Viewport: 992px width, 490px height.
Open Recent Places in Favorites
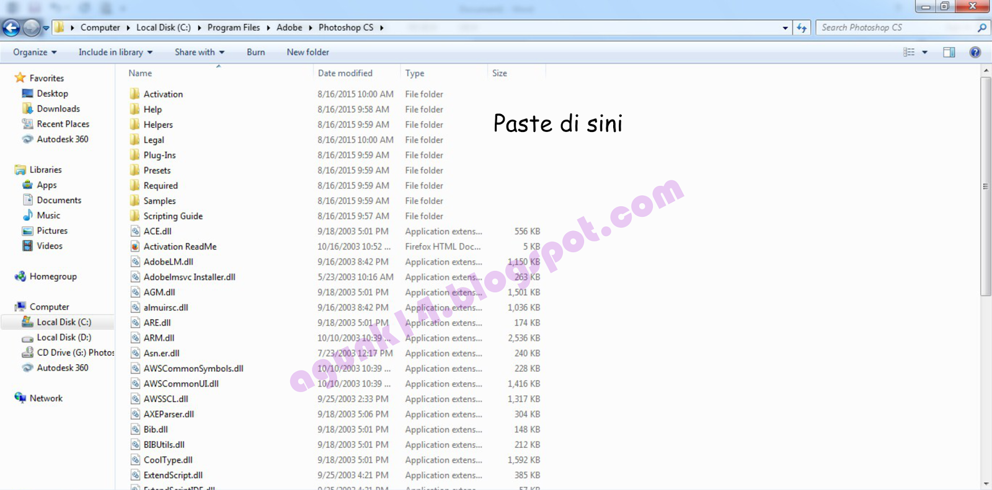pyautogui.click(x=63, y=124)
